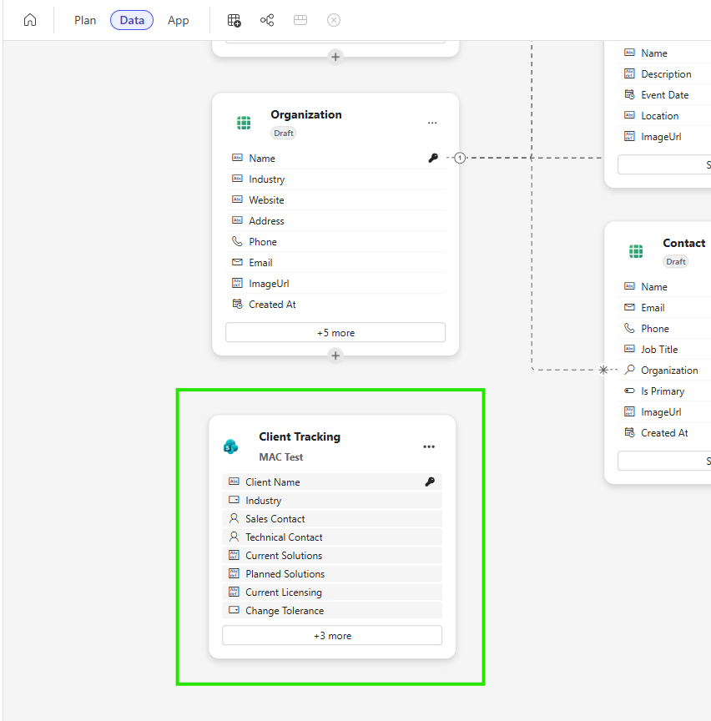Select the Event Date column
711x721 pixels.
click(x=664, y=95)
